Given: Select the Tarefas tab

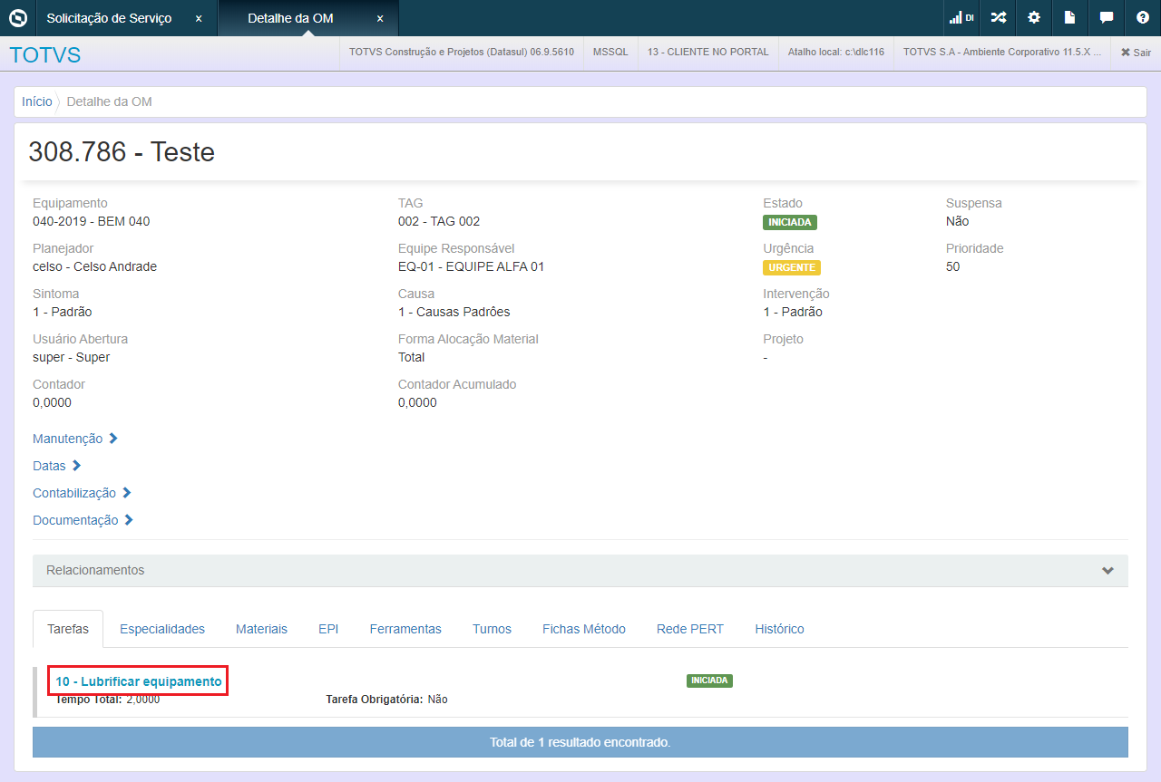Looking at the screenshot, I should [x=68, y=629].
